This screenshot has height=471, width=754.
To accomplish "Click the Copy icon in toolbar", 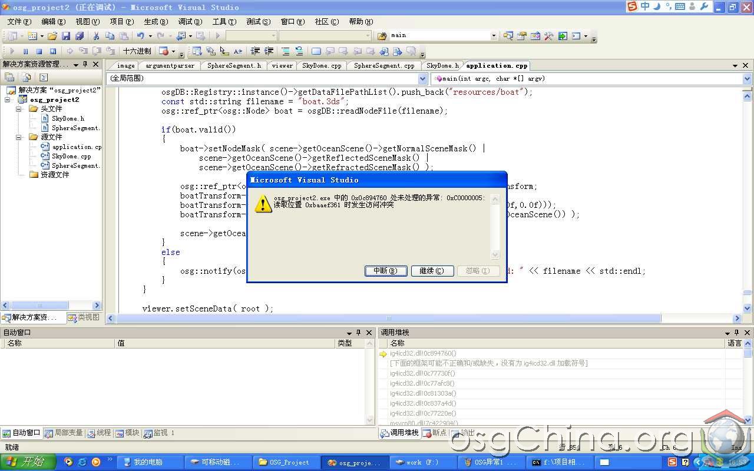I will [x=110, y=36].
